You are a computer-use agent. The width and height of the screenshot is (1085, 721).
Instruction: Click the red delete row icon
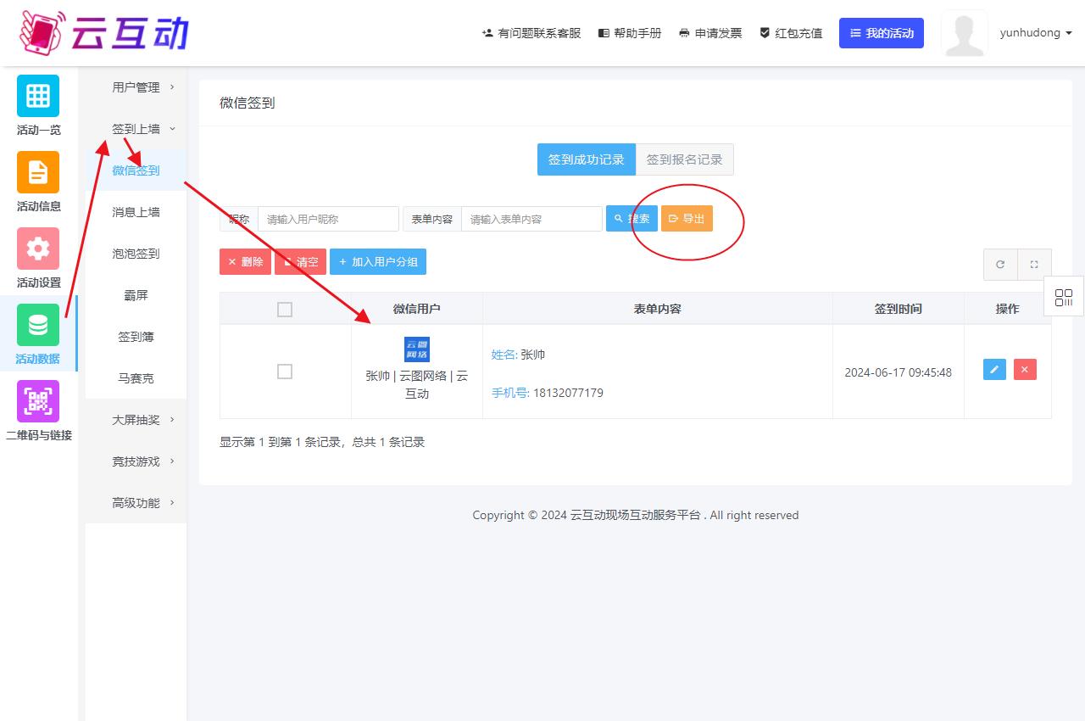click(1025, 369)
